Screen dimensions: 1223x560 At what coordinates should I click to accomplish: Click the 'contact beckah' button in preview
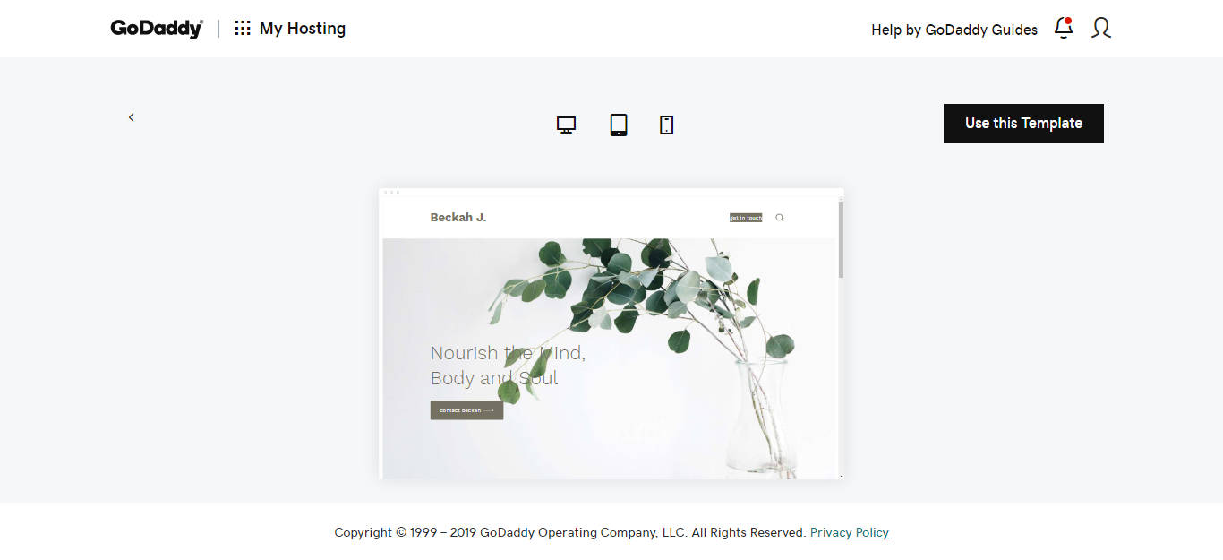tap(466, 410)
